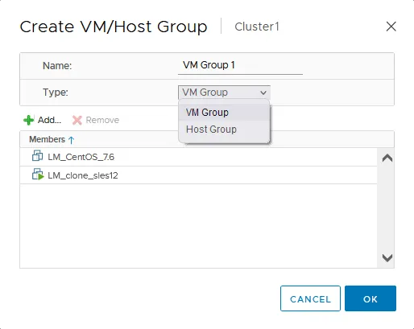The width and height of the screenshot is (414, 329).
Task: Open the Type dropdown combo box
Action: coord(224,93)
